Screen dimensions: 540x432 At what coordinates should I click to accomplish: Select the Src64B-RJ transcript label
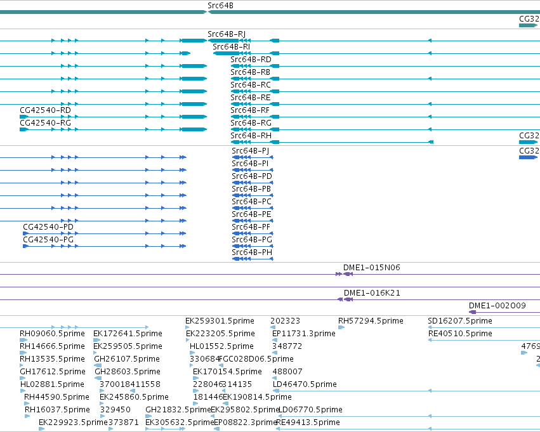click(x=227, y=34)
